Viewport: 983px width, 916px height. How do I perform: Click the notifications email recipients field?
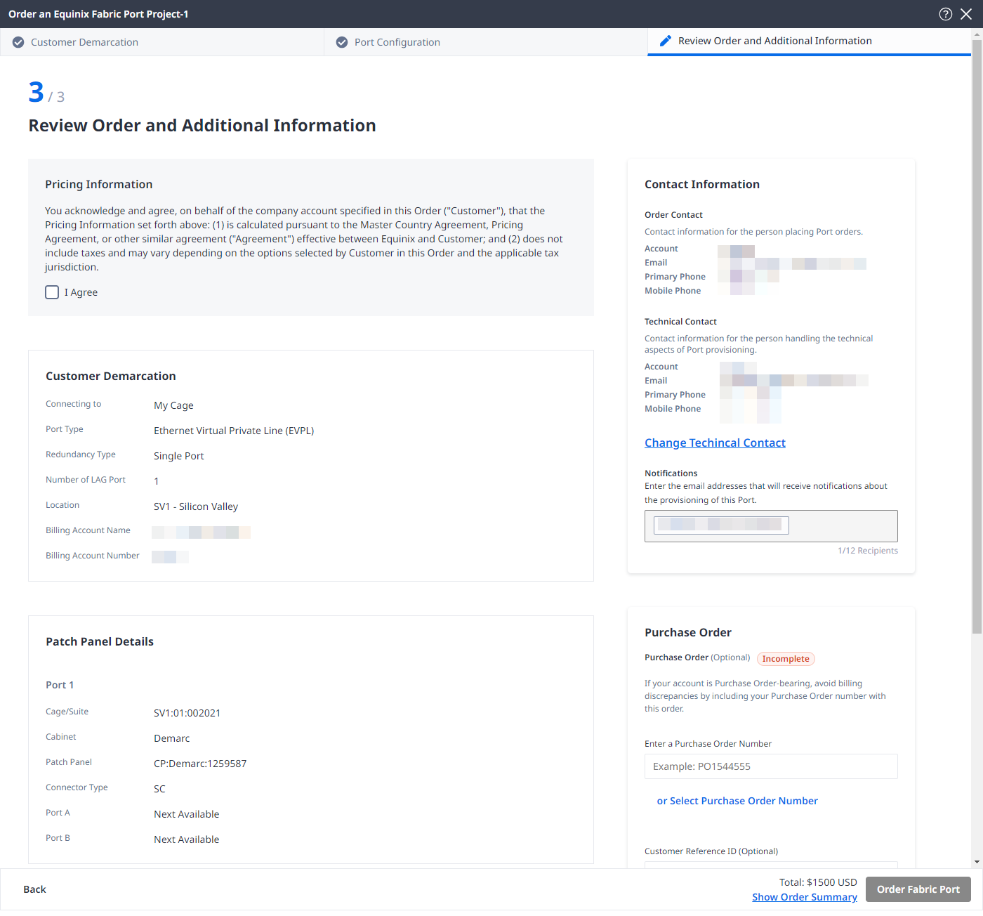[771, 526]
